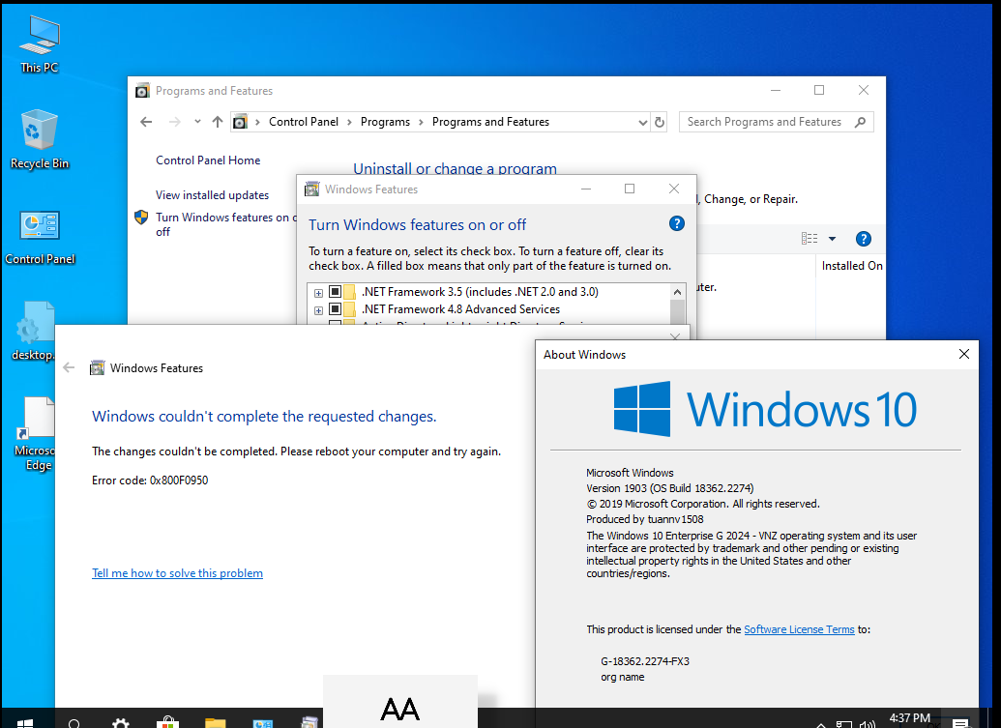
Task: Select .NET Framework 3.5 feature row text
Action: (x=480, y=292)
